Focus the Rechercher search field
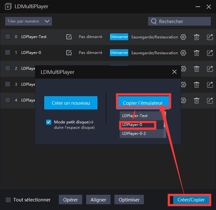This screenshot has height=210, width=216. click(179, 21)
